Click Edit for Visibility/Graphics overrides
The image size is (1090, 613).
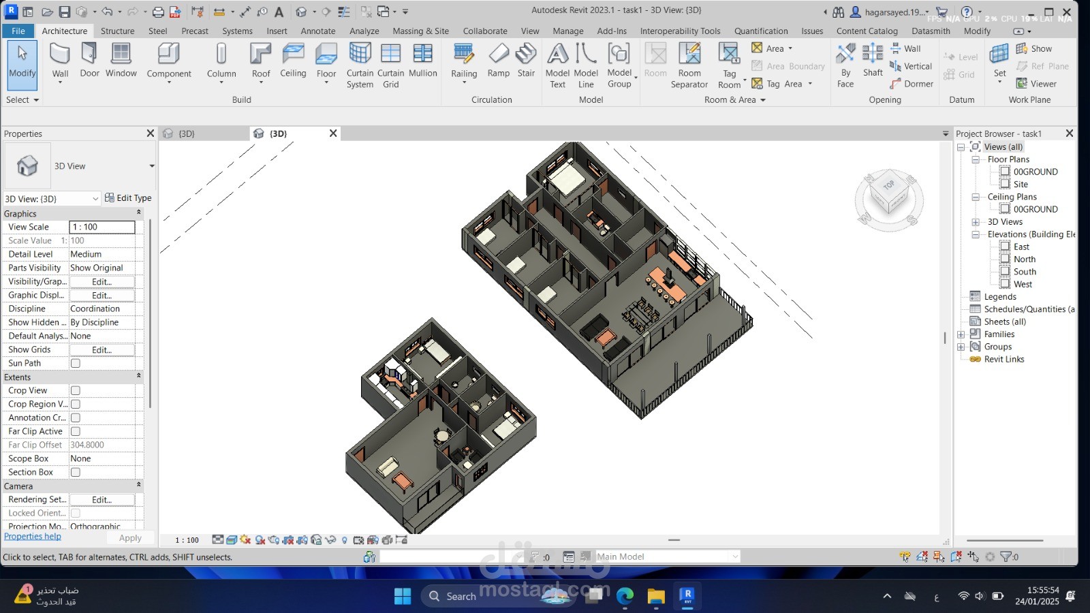(102, 281)
